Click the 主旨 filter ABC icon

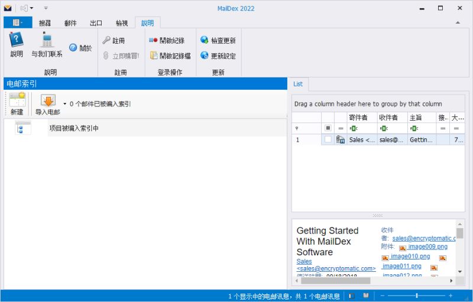(x=414, y=128)
